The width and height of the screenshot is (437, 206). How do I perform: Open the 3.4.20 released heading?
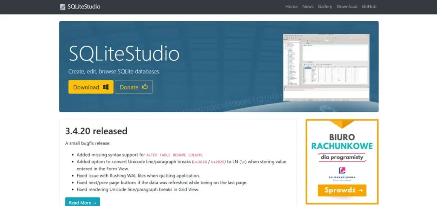coord(96,131)
